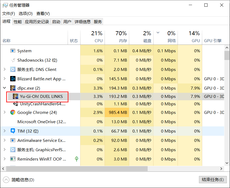This screenshot has width=230, height=188.
Task: Sort by the GPU column header
Action: [190, 37]
